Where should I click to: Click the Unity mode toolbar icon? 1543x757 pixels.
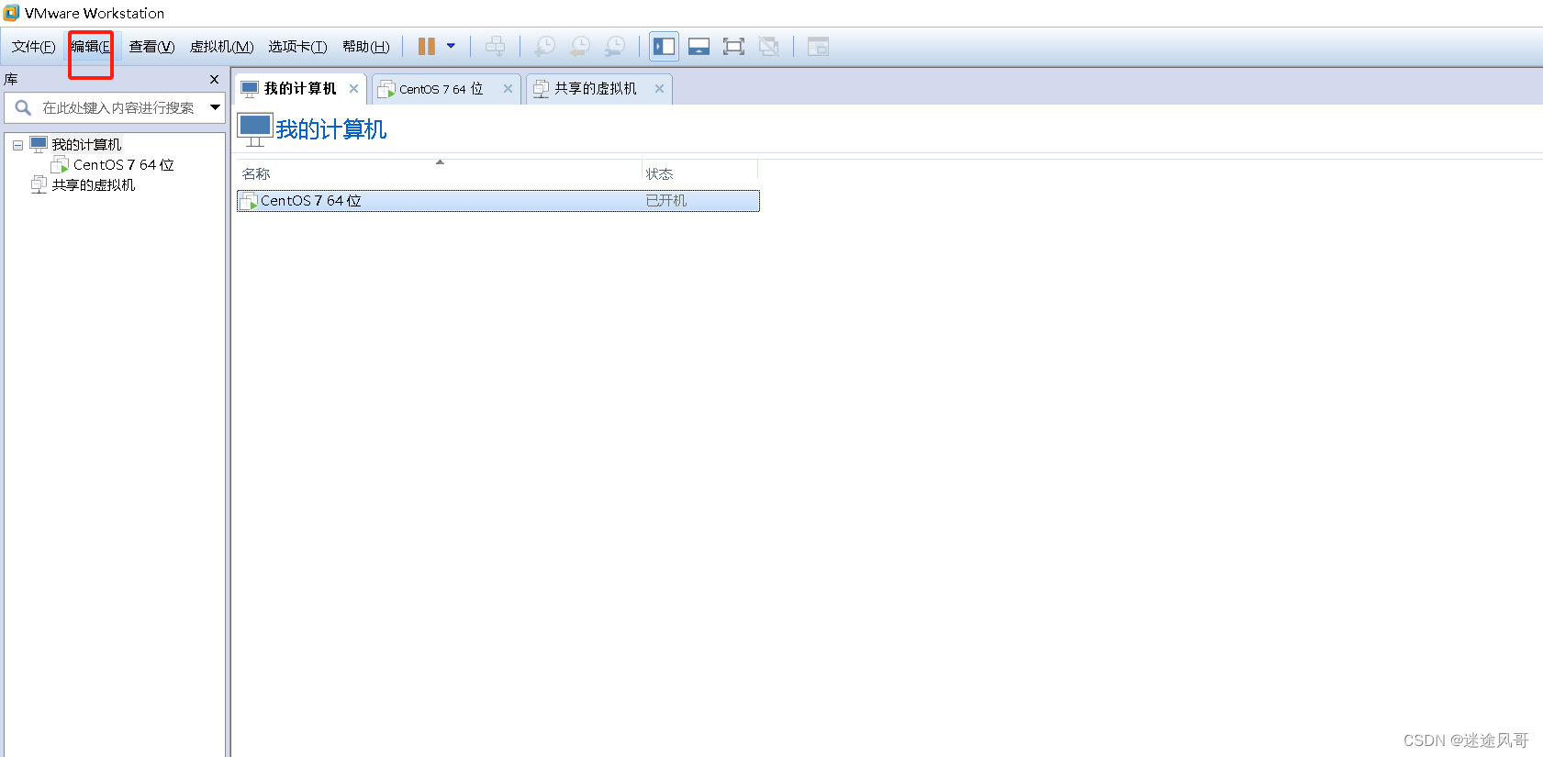click(x=768, y=46)
